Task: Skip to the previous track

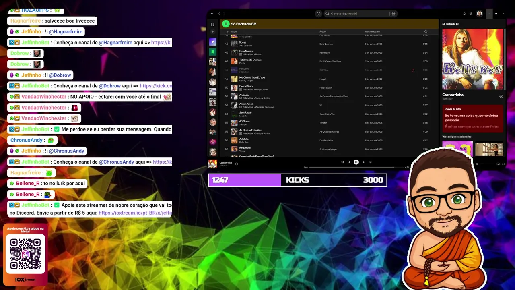Action: (349, 162)
